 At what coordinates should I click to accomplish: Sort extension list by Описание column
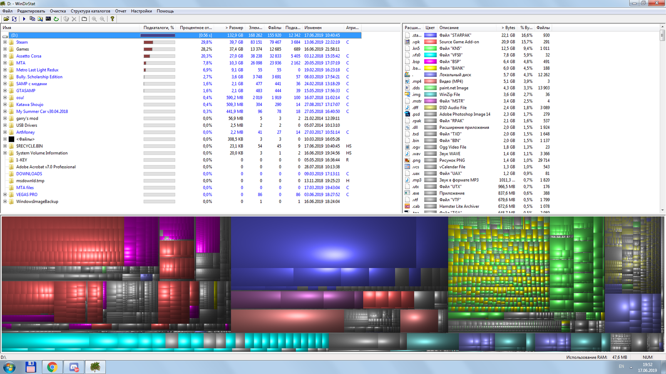466,27
